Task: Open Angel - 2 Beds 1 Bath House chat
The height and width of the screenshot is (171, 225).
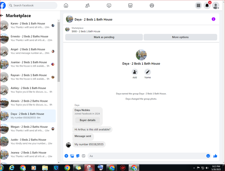Action: [28, 51]
